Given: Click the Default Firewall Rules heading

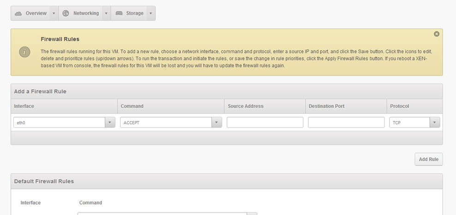Looking at the screenshot, I should coord(44,181).
